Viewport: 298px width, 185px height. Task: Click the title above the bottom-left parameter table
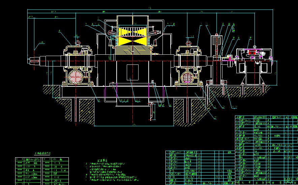pyautogui.click(x=42, y=153)
